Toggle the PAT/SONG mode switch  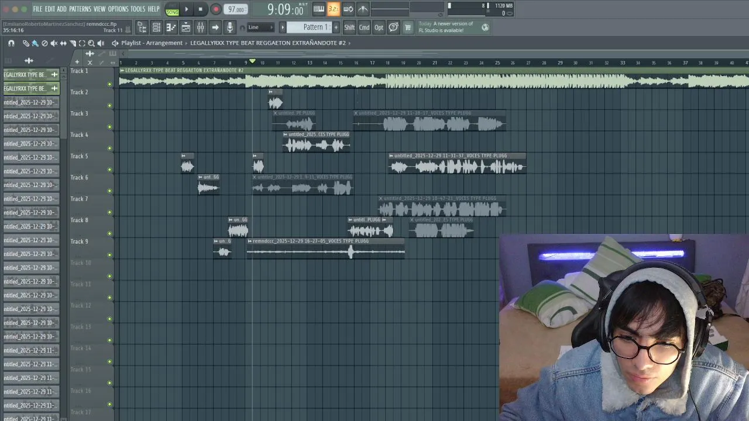click(172, 9)
